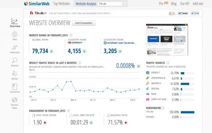The image size is (212, 133).
Task: Select the Website Analysis tab
Action: coord(86,4)
